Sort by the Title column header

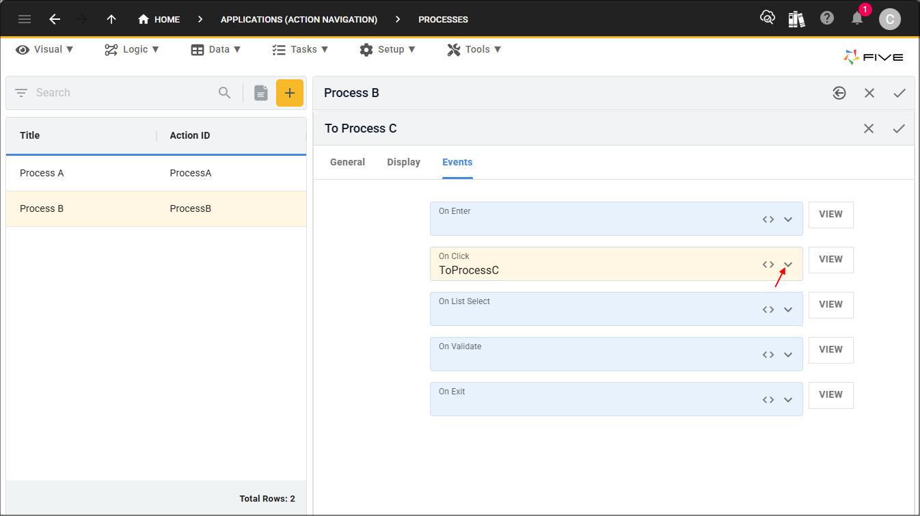click(30, 135)
